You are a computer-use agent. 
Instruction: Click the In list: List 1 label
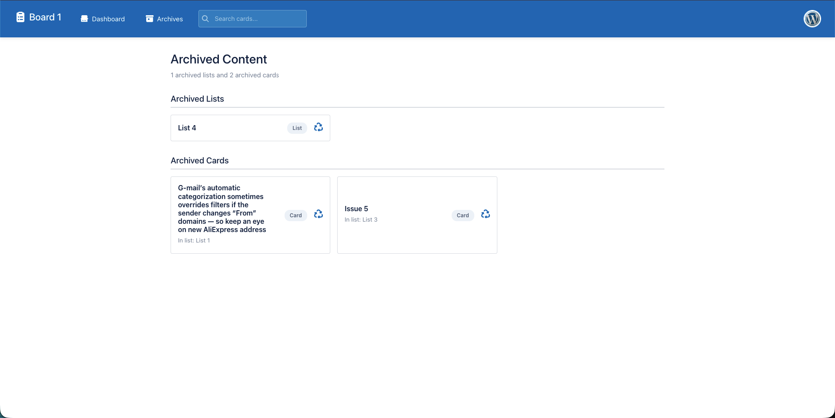(194, 240)
